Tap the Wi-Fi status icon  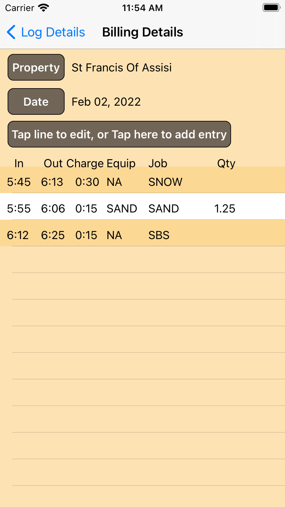pyautogui.click(x=44, y=8)
